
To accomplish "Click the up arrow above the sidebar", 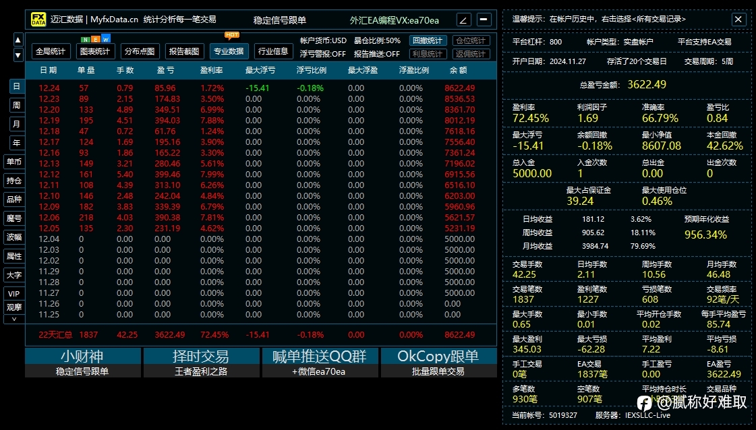I will [x=18, y=40].
